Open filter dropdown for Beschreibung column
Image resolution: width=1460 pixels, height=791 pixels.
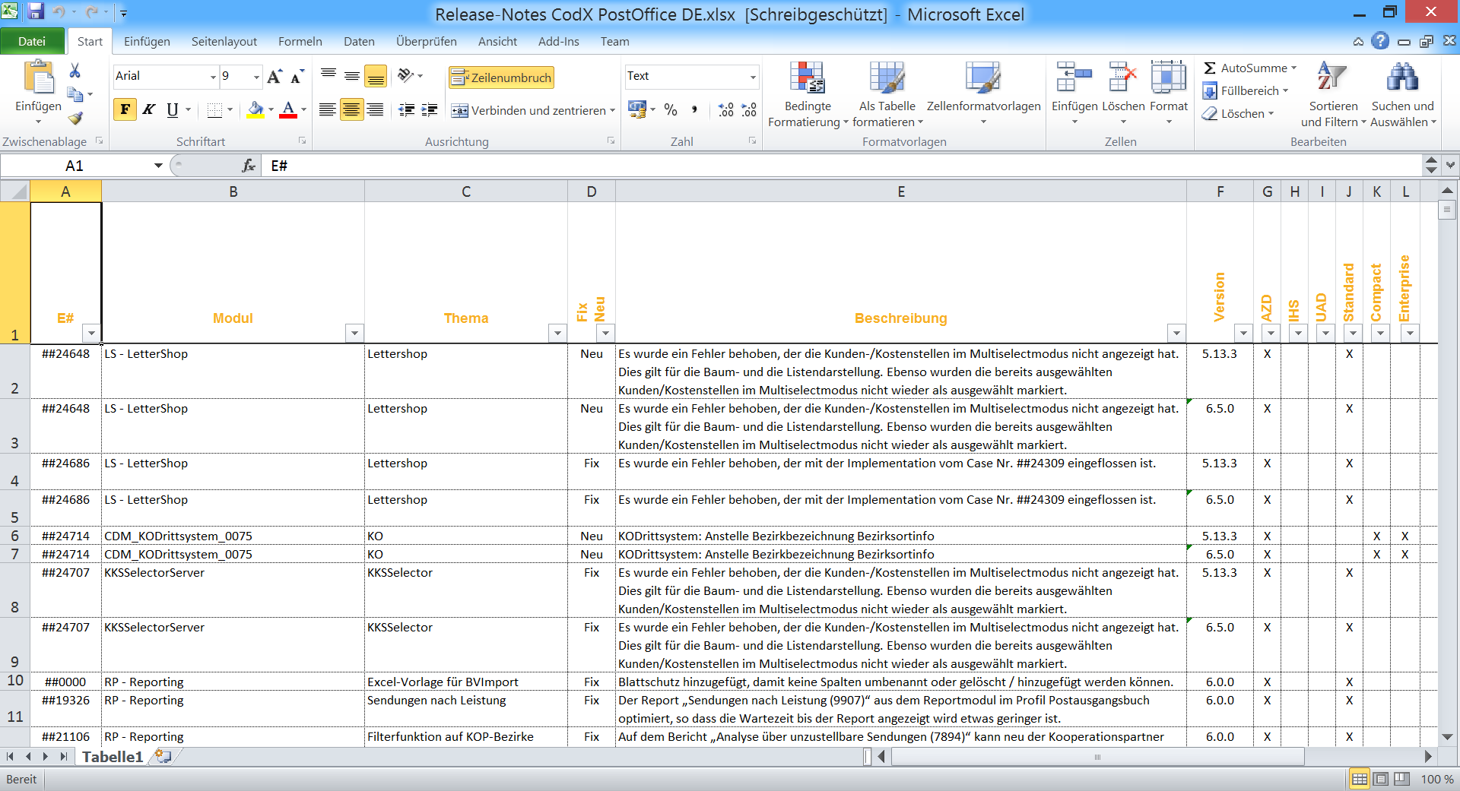tap(1176, 333)
